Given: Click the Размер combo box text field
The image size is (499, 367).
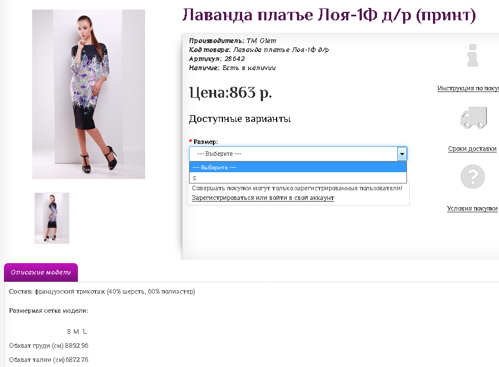Looking at the screenshot, I should [x=293, y=154].
